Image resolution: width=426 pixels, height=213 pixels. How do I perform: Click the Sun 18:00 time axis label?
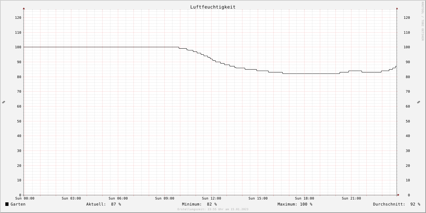[x=305, y=198]
